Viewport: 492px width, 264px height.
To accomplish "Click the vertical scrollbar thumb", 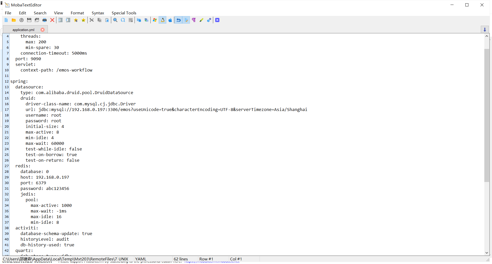I will point(487,115).
